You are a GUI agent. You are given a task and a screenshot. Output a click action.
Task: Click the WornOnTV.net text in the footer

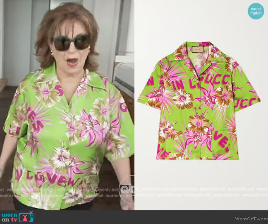coord(251,219)
